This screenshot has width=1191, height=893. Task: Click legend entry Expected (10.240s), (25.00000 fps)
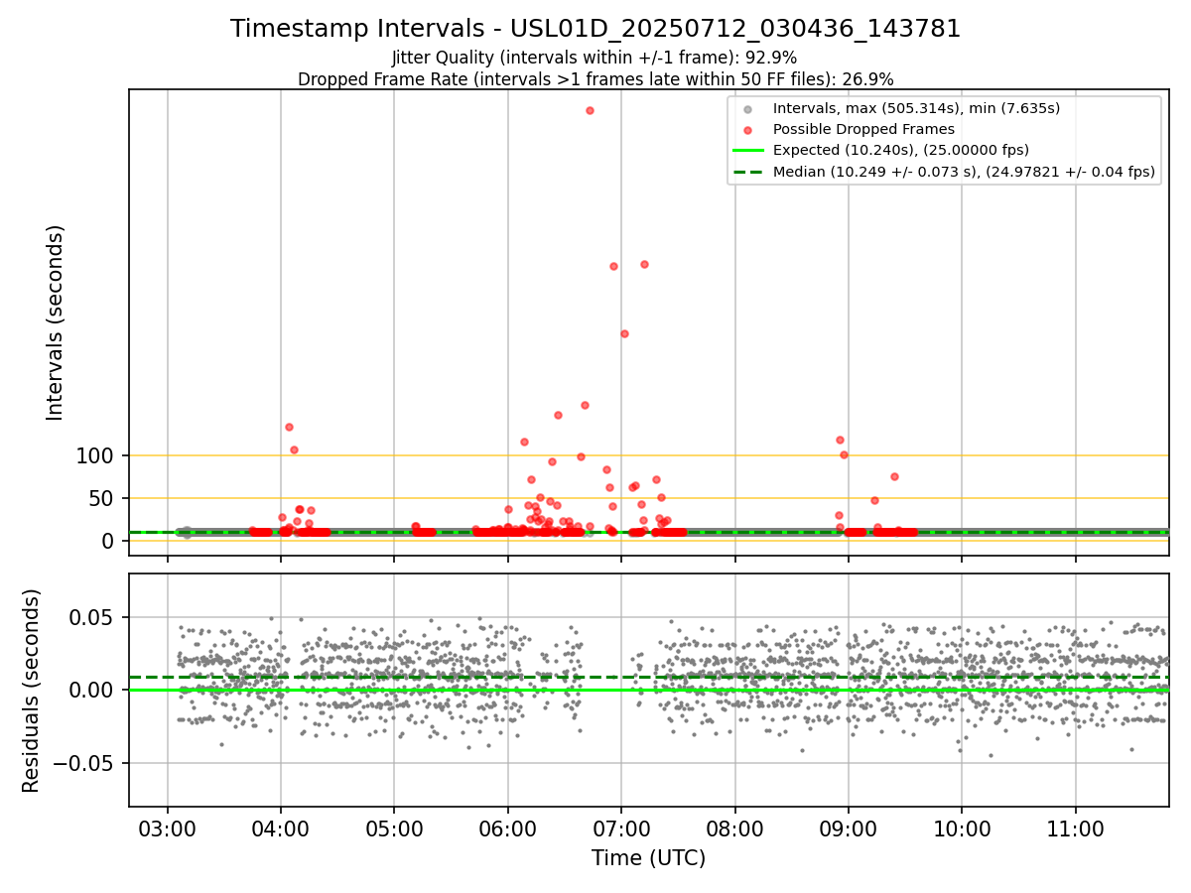tap(901, 151)
